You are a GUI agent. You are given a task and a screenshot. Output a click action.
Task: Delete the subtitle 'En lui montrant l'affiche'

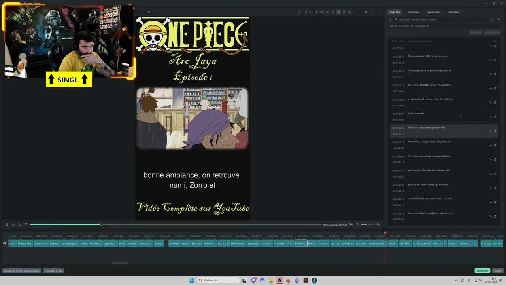(495, 60)
